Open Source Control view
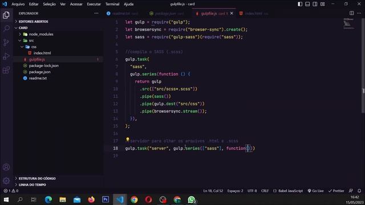This screenshot has height=205, width=365. point(6,42)
